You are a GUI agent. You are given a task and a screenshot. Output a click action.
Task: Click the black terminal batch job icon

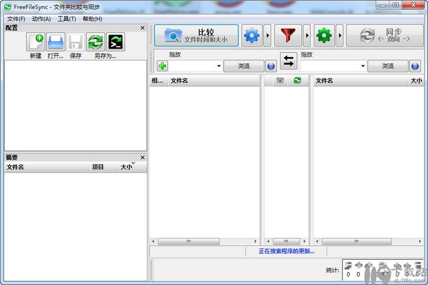coord(116,42)
